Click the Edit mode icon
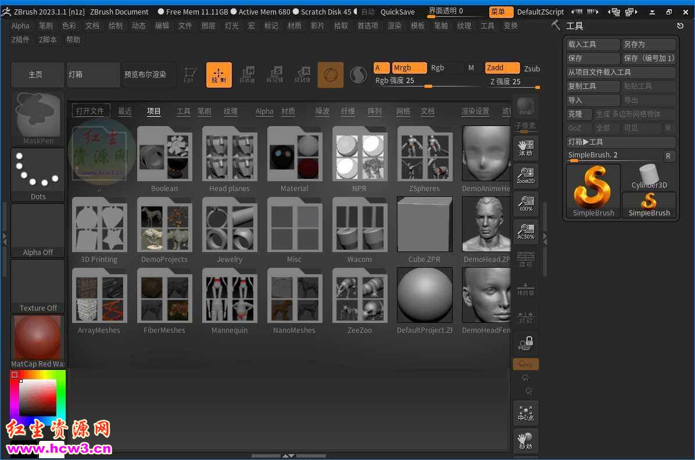 (189, 75)
